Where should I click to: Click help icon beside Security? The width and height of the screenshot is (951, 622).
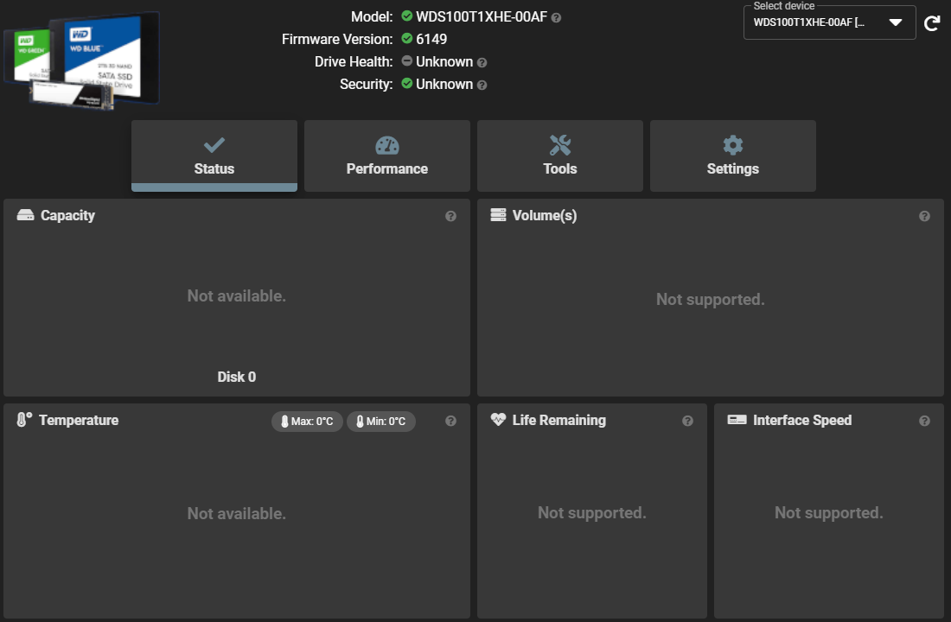[482, 85]
